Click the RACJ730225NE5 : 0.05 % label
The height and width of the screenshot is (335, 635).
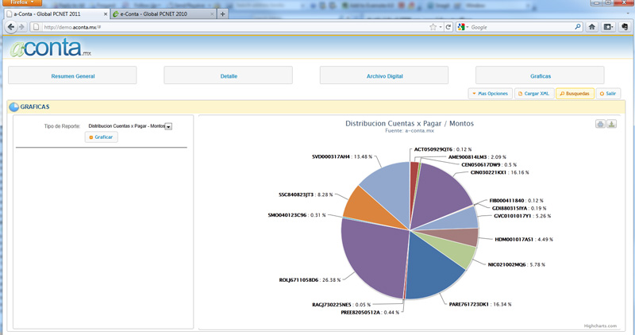341,305
